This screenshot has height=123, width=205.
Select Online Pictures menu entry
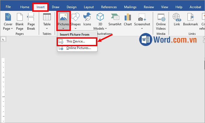(78, 48)
